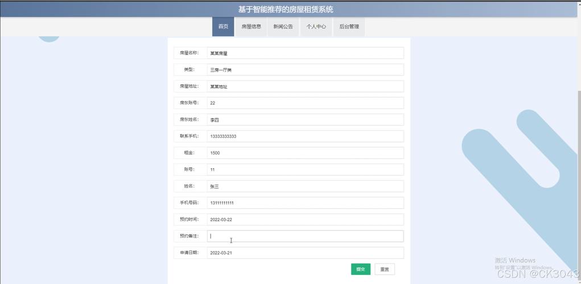Screen dimensions: 581x284
Task: Click the 联系手机 field label
Action: (x=189, y=136)
